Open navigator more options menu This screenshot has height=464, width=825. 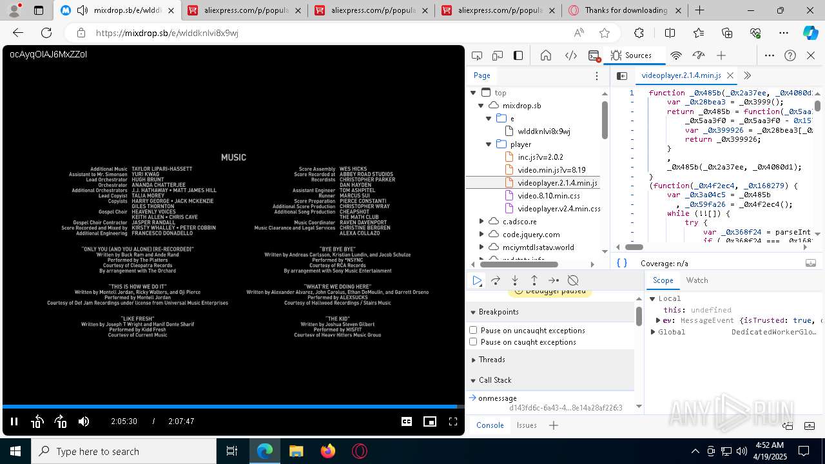[597, 76]
